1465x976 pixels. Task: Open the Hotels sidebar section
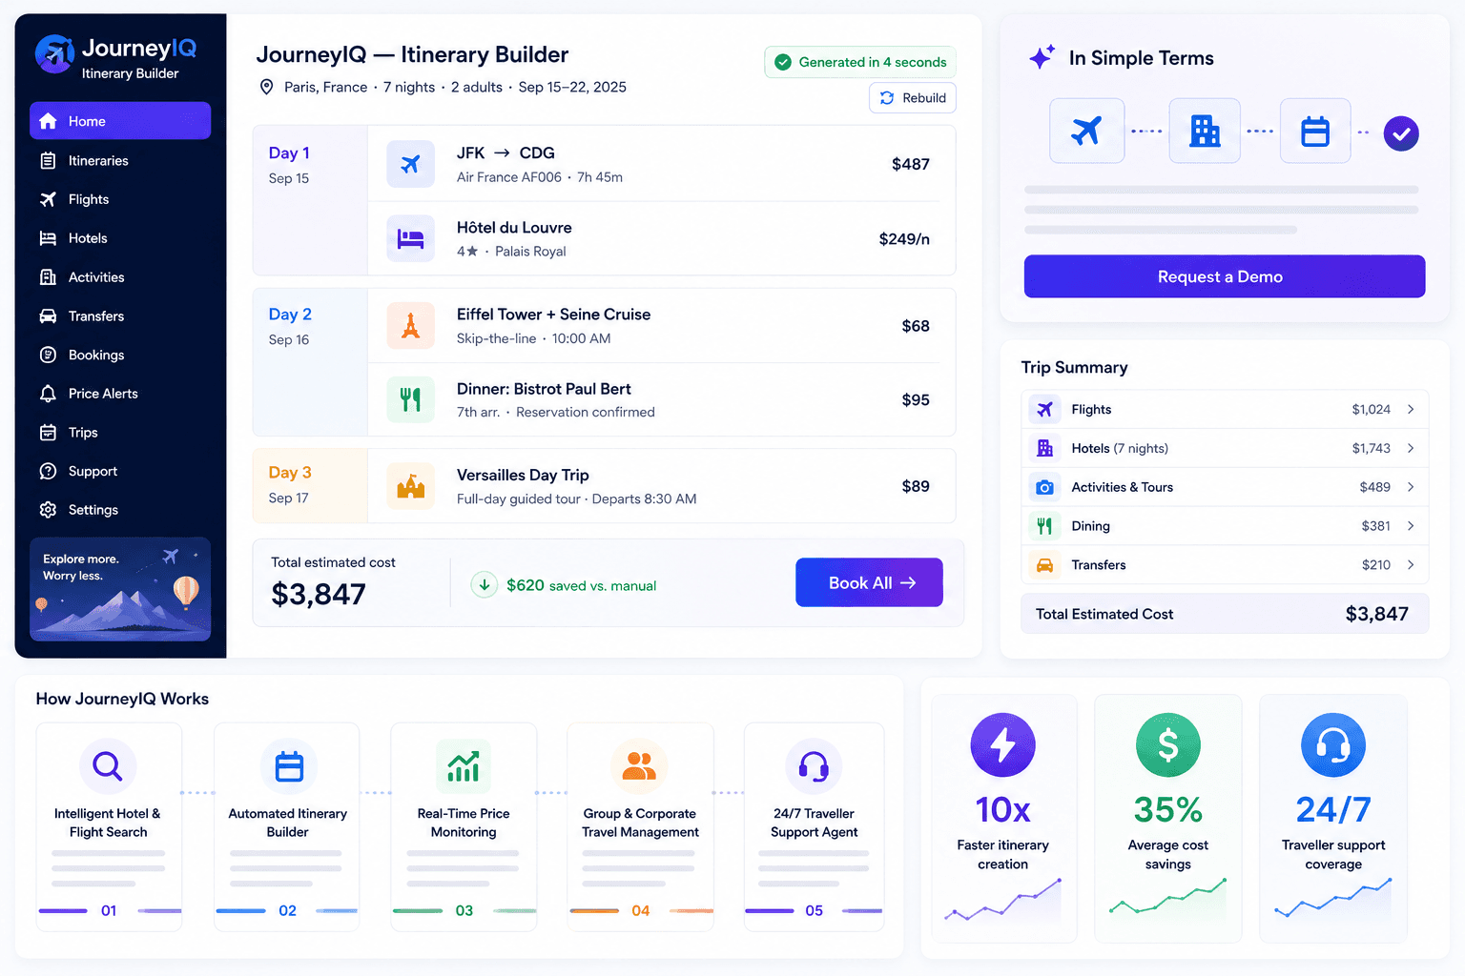120,238
